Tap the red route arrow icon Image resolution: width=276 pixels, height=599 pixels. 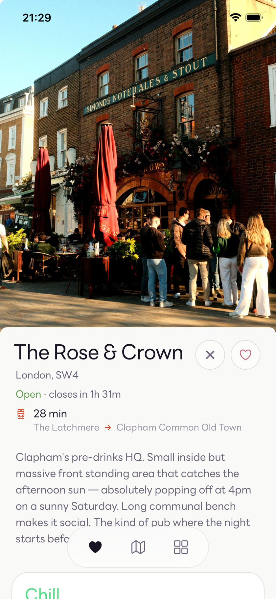pos(108,427)
